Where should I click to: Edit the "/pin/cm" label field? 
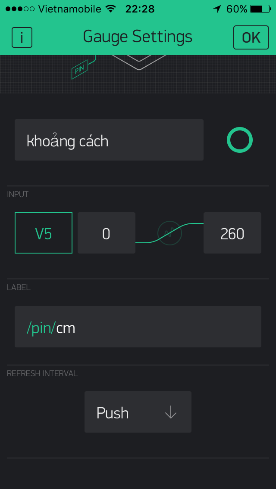138,327
